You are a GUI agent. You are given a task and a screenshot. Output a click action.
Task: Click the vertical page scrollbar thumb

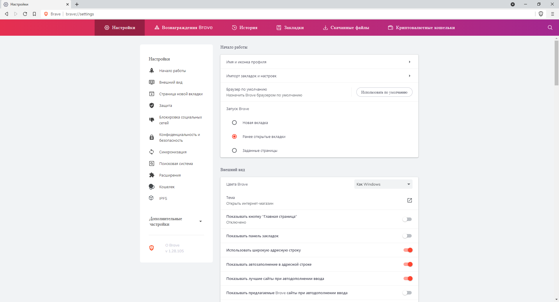[556, 63]
